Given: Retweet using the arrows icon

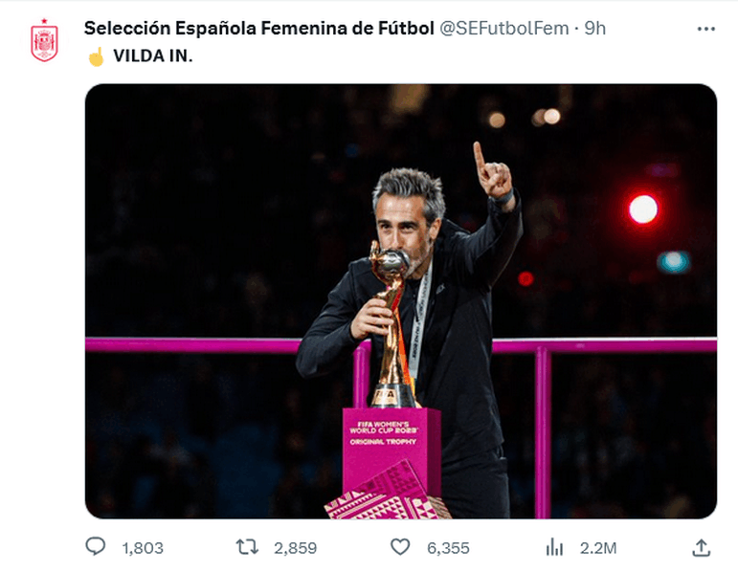Looking at the screenshot, I should (247, 547).
